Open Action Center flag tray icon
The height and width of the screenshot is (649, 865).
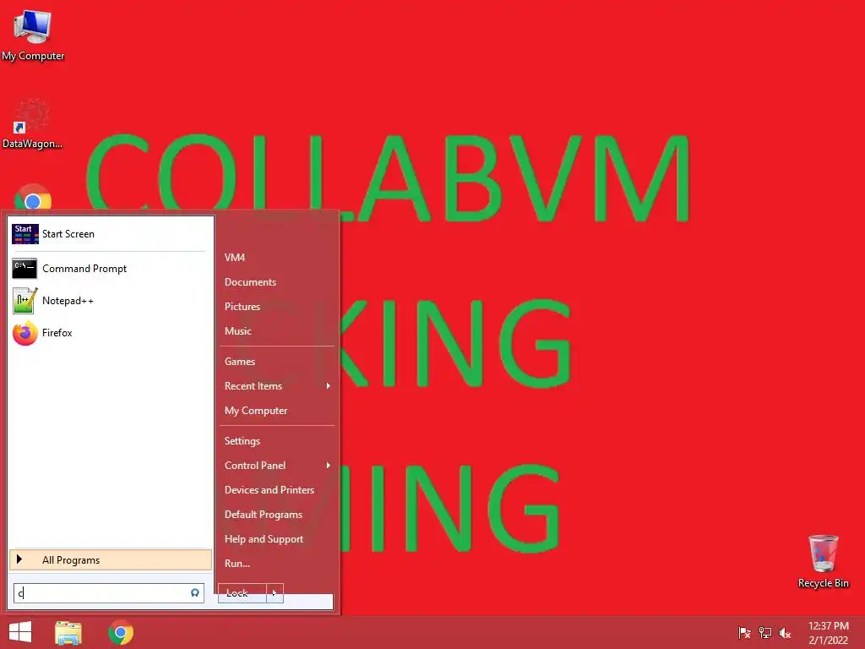click(744, 632)
